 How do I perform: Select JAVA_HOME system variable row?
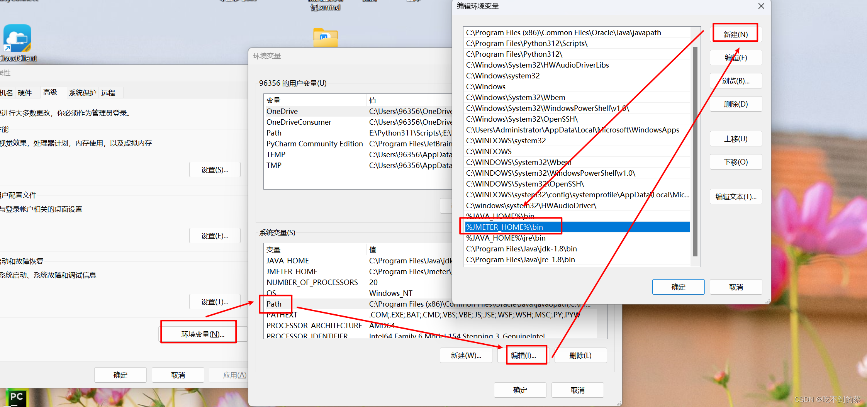(358, 261)
